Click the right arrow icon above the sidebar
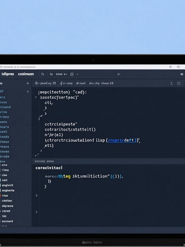The height and width of the screenshot is (247, 185). [28, 83]
